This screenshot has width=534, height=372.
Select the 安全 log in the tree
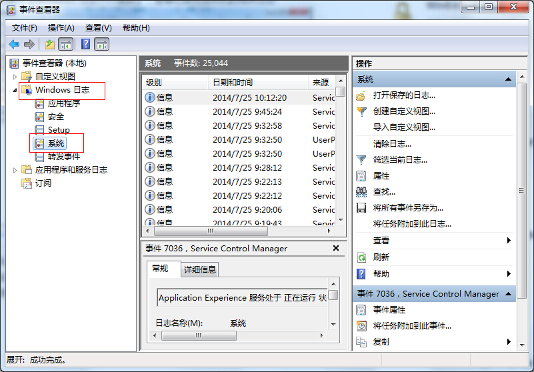[56, 117]
